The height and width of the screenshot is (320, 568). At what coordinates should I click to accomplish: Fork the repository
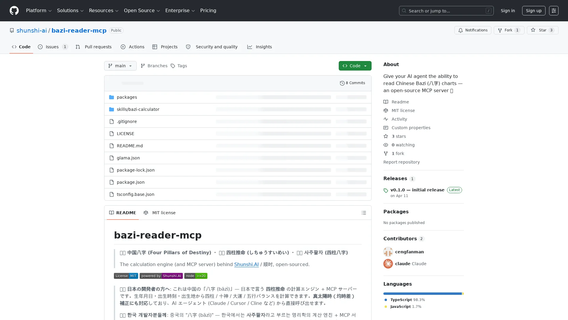(x=509, y=30)
